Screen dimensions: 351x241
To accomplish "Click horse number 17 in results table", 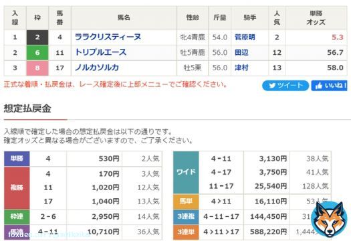I will click(60, 68).
